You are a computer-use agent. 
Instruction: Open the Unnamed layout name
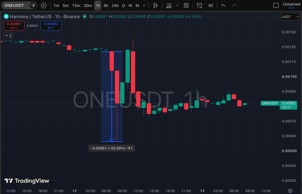click(291, 4)
